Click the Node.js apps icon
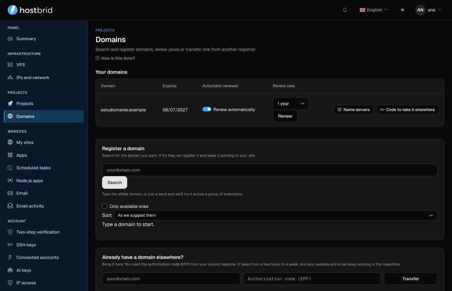Image resolution: width=452 pixels, height=291 pixels. [10, 180]
